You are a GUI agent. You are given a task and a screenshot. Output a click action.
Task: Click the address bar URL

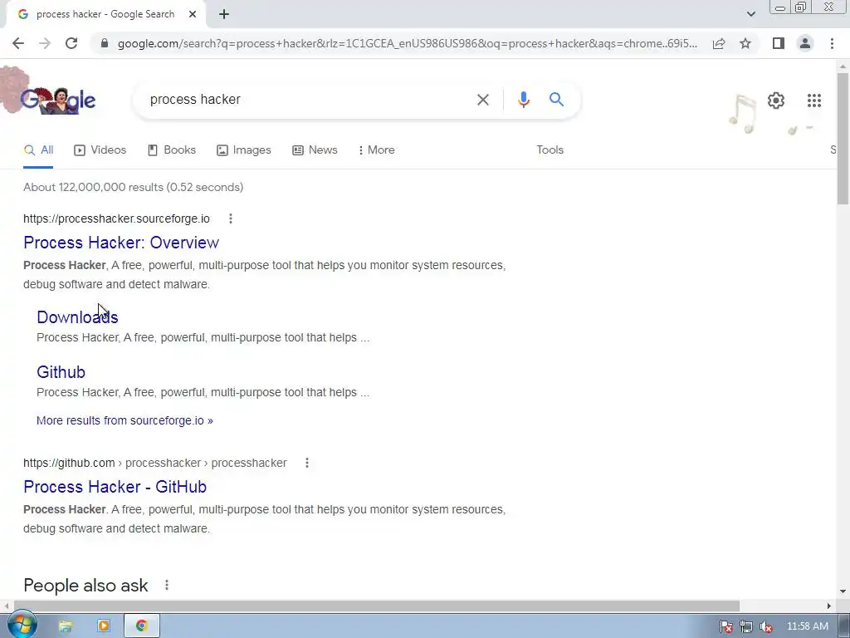(x=407, y=43)
